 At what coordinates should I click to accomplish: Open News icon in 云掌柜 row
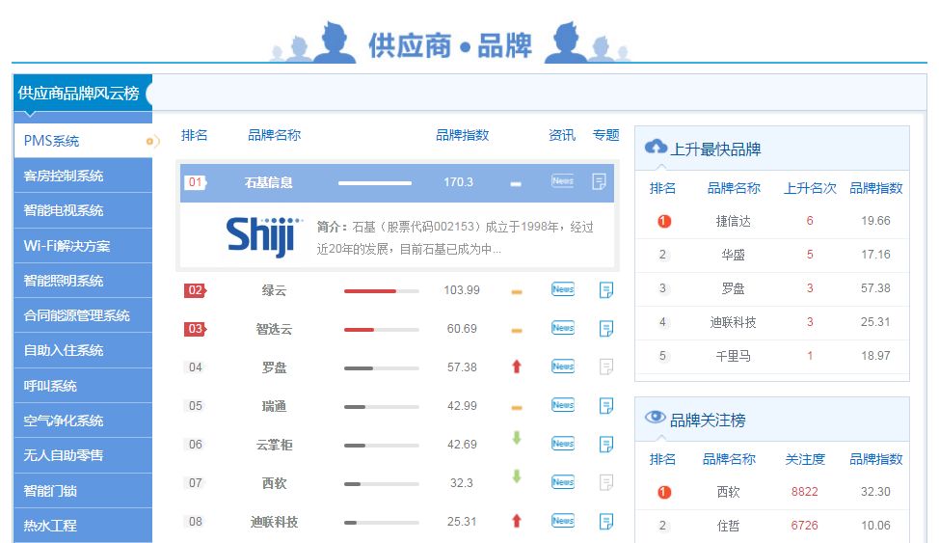563,444
